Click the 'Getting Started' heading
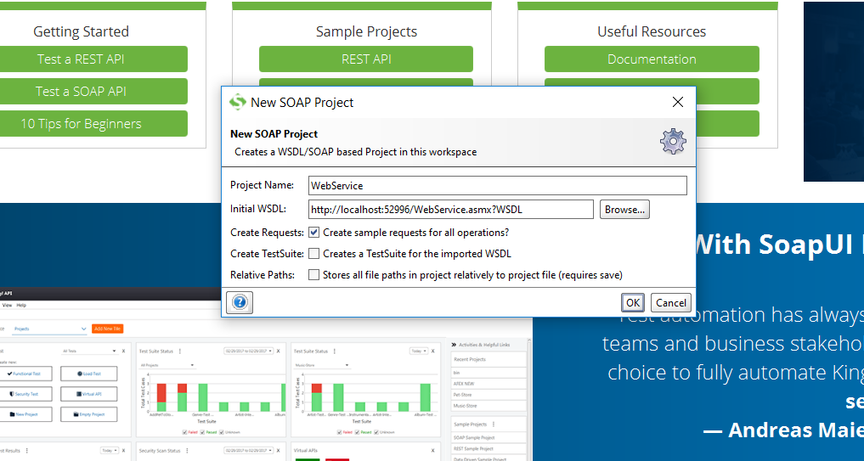This screenshot has width=864, height=461. (81, 31)
